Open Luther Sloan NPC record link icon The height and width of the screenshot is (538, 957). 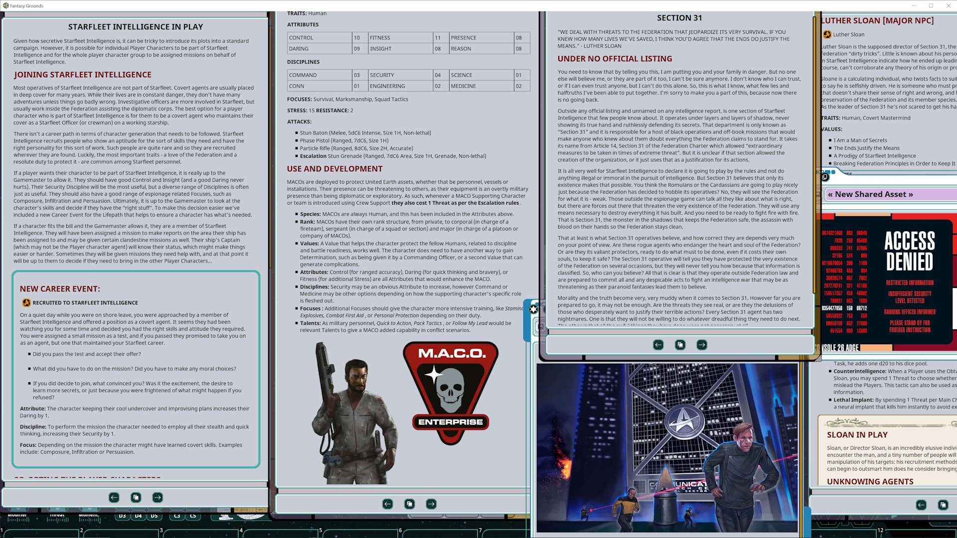coord(827,34)
